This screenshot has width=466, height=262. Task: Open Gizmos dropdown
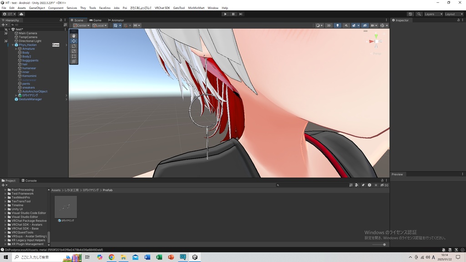click(x=387, y=25)
